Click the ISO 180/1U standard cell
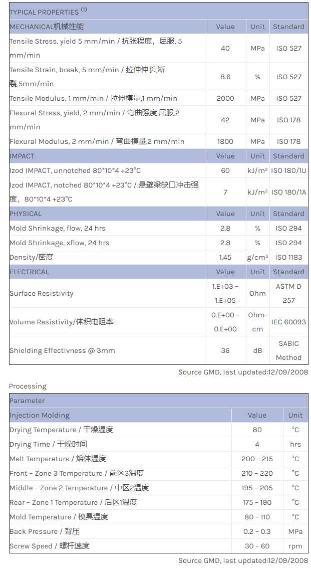 288,170
